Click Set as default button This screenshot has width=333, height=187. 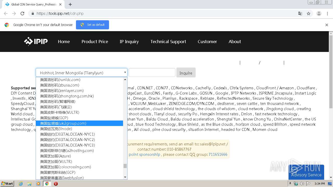(92, 25)
